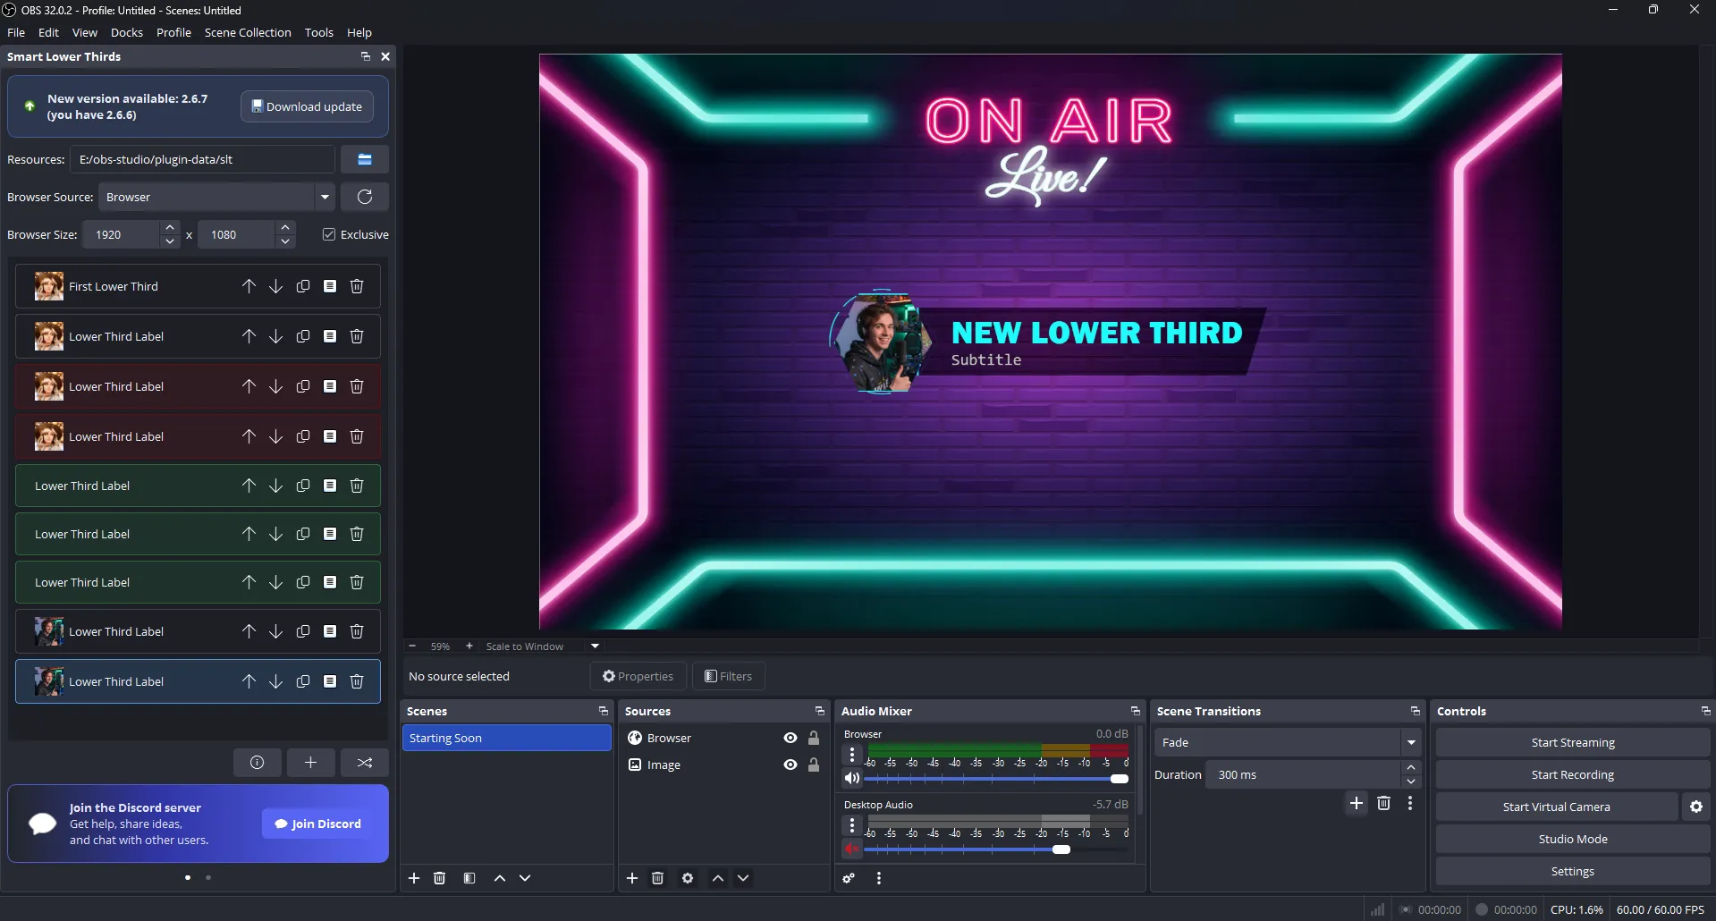Open scene filters icon
The height and width of the screenshot is (921, 1716).
(x=469, y=878)
